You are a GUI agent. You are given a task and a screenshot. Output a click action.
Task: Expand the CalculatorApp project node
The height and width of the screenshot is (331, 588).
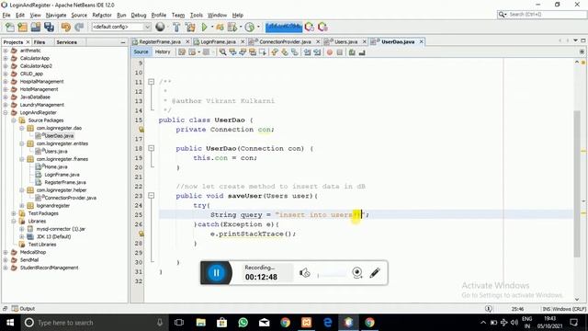[x=6, y=58]
